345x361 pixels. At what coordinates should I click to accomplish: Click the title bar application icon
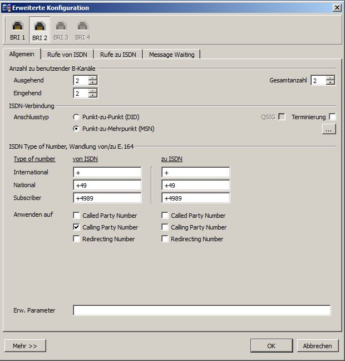(x=6, y=8)
